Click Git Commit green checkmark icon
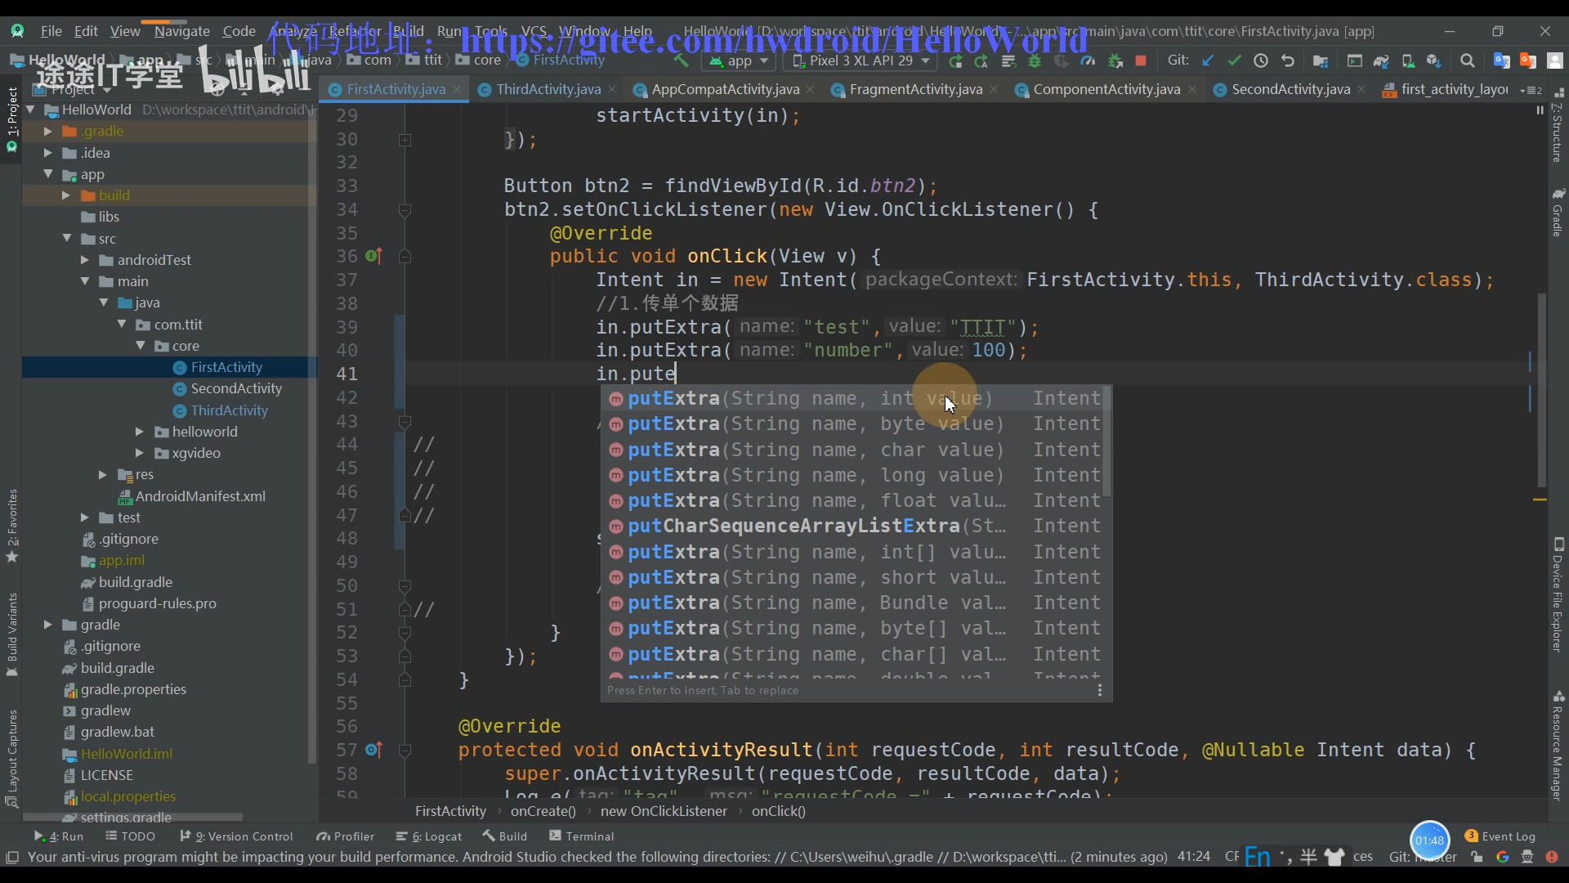 click(x=1234, y=61)
